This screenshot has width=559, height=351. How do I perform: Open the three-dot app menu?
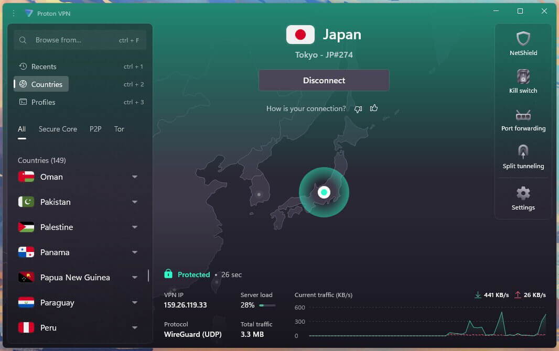[x=14, y=13]
